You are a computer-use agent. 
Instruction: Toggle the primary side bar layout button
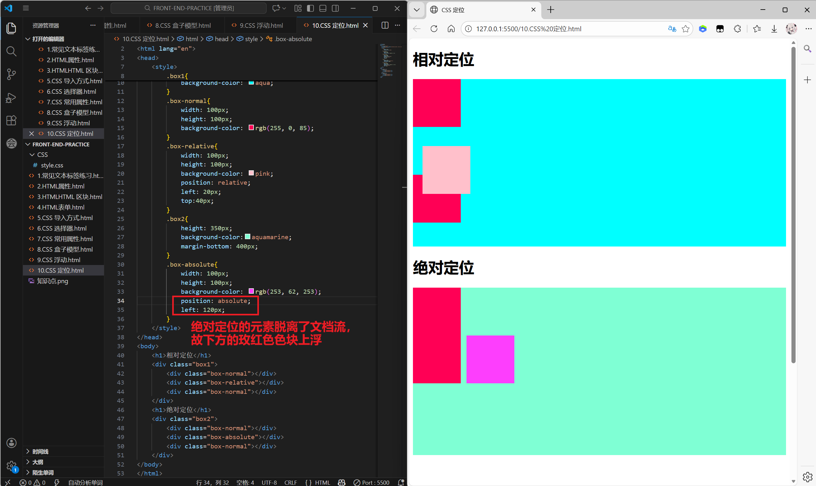[x=310, y=8]
